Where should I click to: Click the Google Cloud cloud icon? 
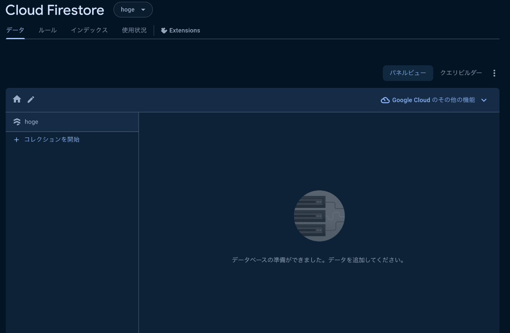click(385, 100)
